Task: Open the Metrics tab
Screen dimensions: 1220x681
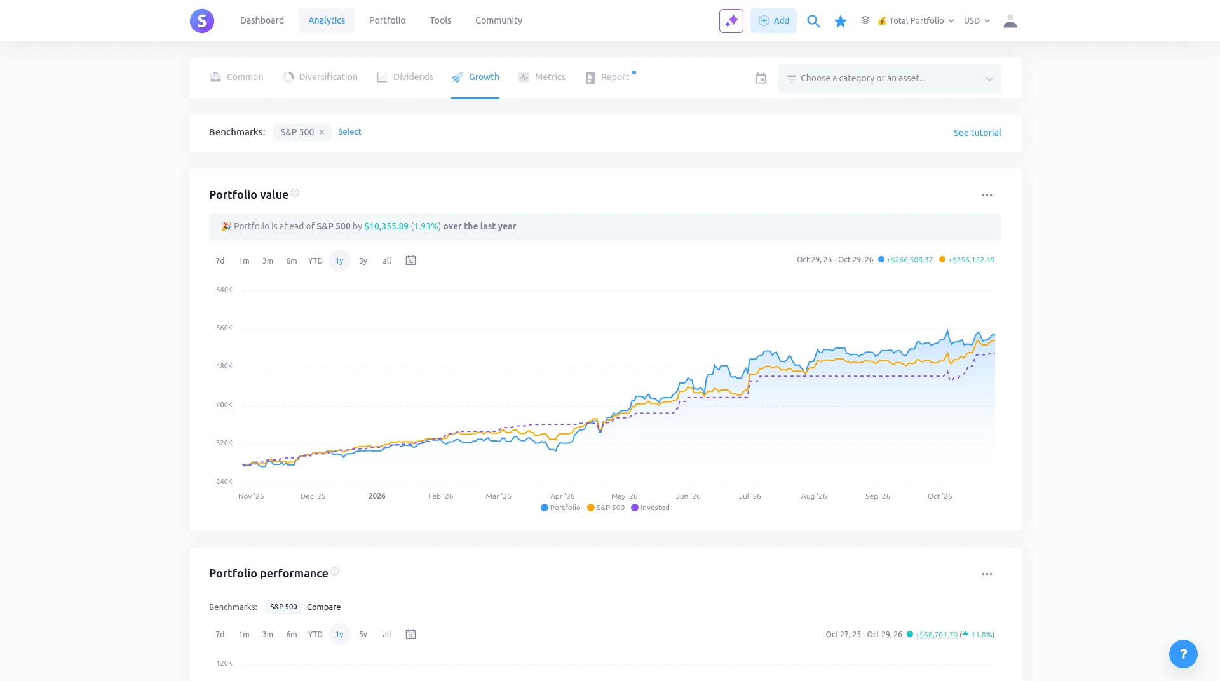Action: (x=541, y=77)
